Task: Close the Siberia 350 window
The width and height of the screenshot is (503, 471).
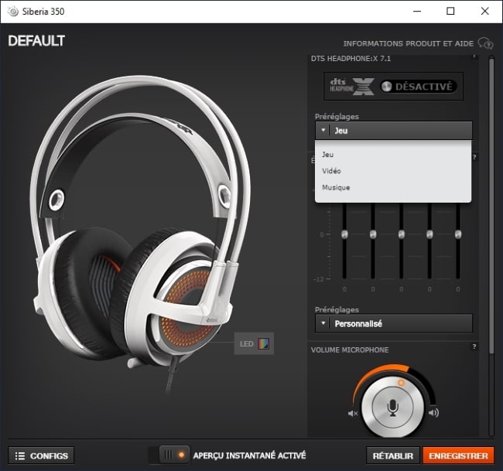Action: pyautogui.click(x=485, y=12)
